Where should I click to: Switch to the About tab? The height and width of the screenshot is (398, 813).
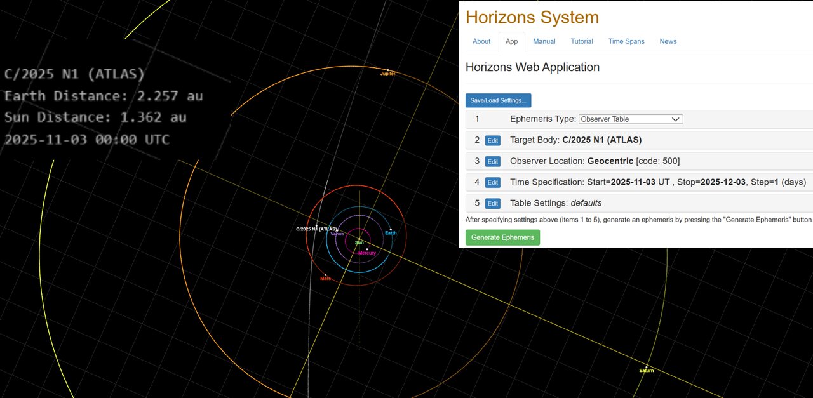(x=481, y=41)
